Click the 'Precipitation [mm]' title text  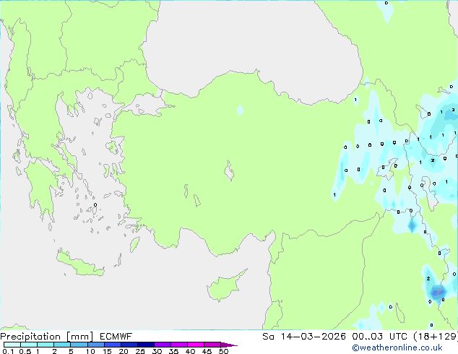[x=46, y=337]
